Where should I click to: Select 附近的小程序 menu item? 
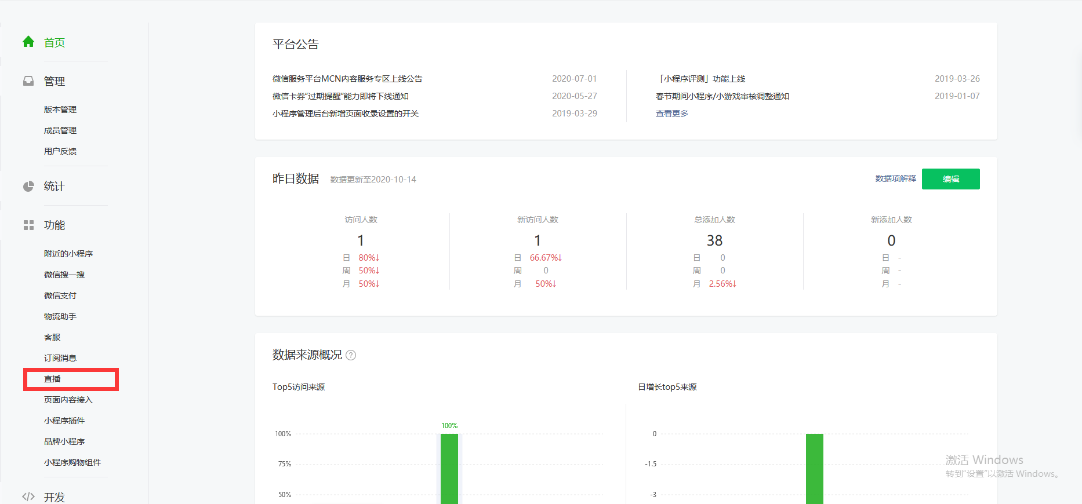point(68,254)
